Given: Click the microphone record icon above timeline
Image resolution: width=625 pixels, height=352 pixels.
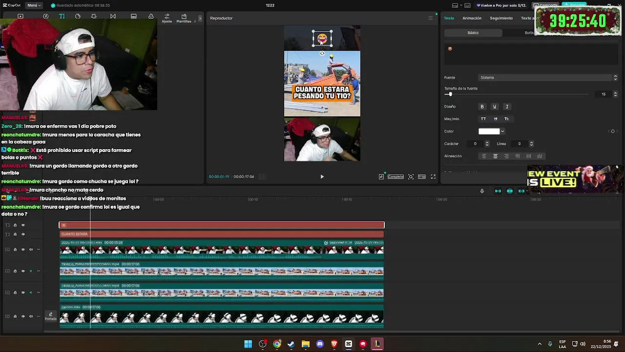Looking at the screenshot, I should click(482, 191).
